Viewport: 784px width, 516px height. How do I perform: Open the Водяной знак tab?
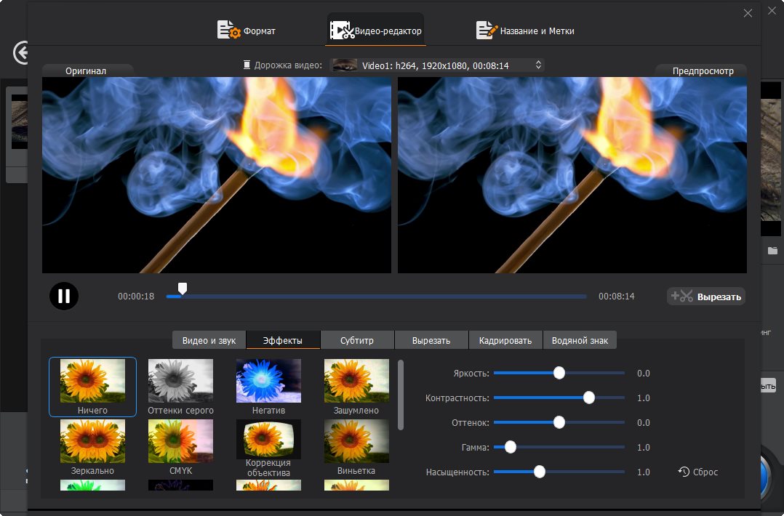click(x=580, y=340)
